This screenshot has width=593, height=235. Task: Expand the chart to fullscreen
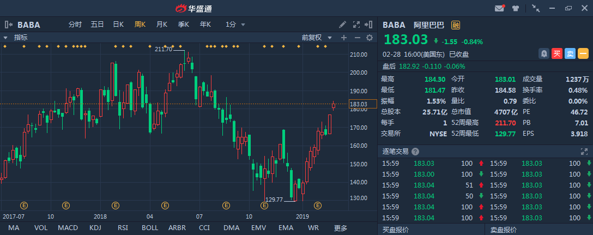(357, 25)
